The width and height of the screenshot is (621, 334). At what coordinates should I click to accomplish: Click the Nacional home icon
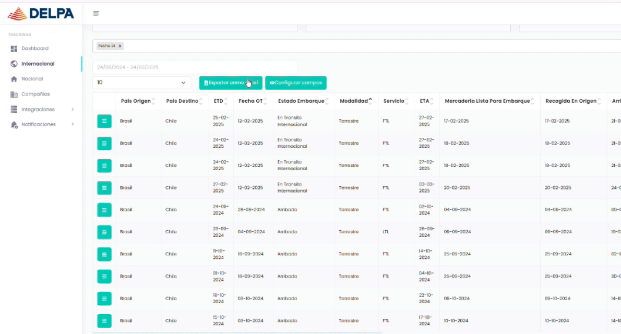pos(14,79)
